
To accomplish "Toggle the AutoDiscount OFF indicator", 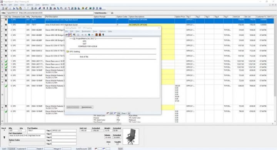I will tap(90, 149).
